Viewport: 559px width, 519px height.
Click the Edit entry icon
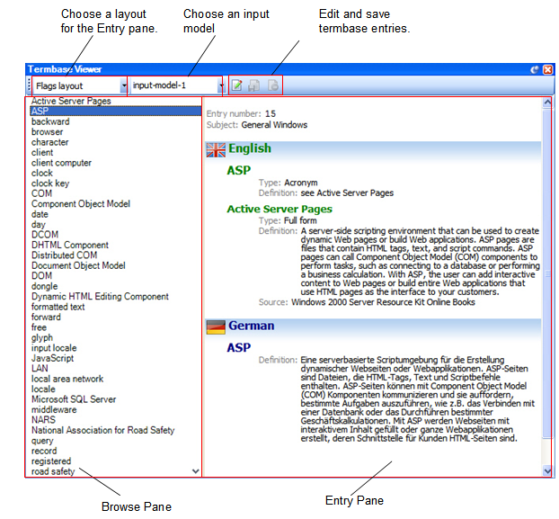coord(236,85)
